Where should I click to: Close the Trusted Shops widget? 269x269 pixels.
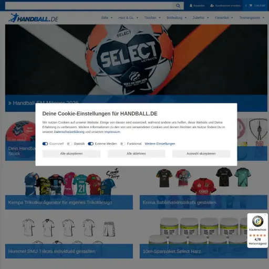pyautogui.click(x=265, y=215)
